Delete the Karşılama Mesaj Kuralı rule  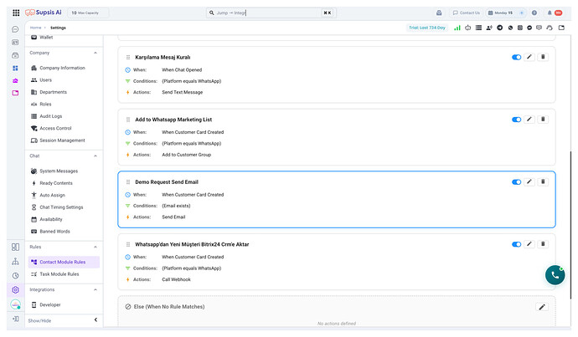(x=543, y=57)
